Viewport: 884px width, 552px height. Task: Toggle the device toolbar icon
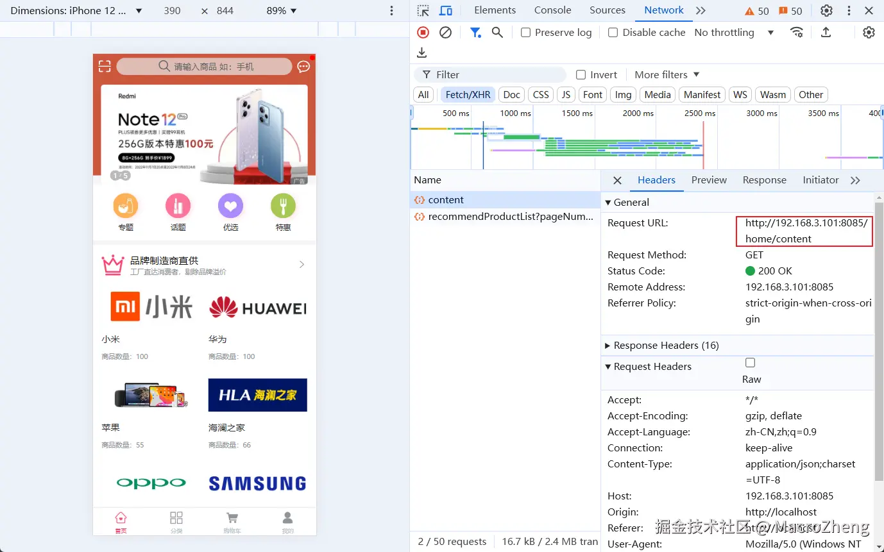(x=446, y=11)
